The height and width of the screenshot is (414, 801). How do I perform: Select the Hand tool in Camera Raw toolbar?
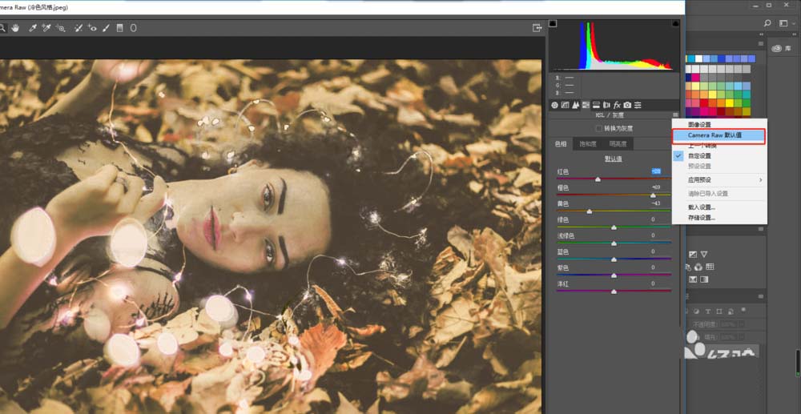(x=15, y=28)
